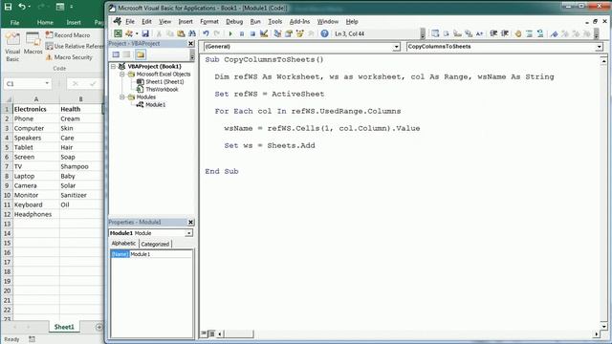The image size is (612, 344).
Task: Open Excel Name Box dropdown arrow
Action: coord(47,83)
